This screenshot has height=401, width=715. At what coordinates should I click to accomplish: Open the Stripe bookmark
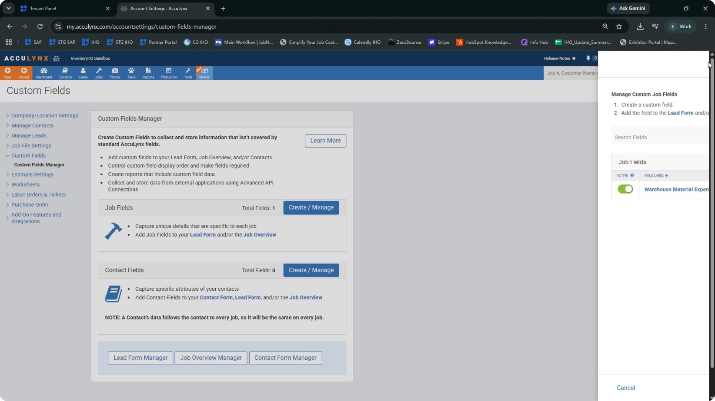tap(439, 42)
